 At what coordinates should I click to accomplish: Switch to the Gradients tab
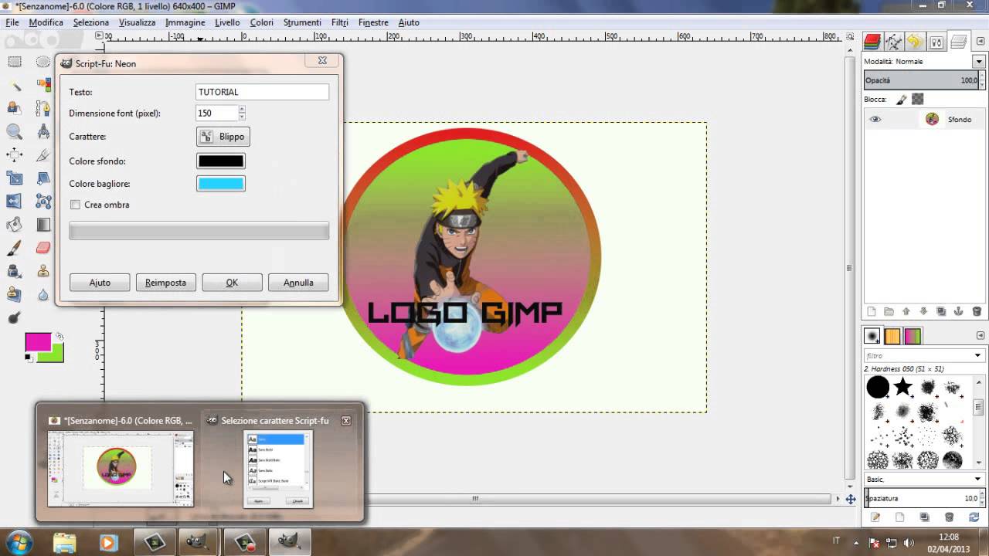click(x=913, y=336)
